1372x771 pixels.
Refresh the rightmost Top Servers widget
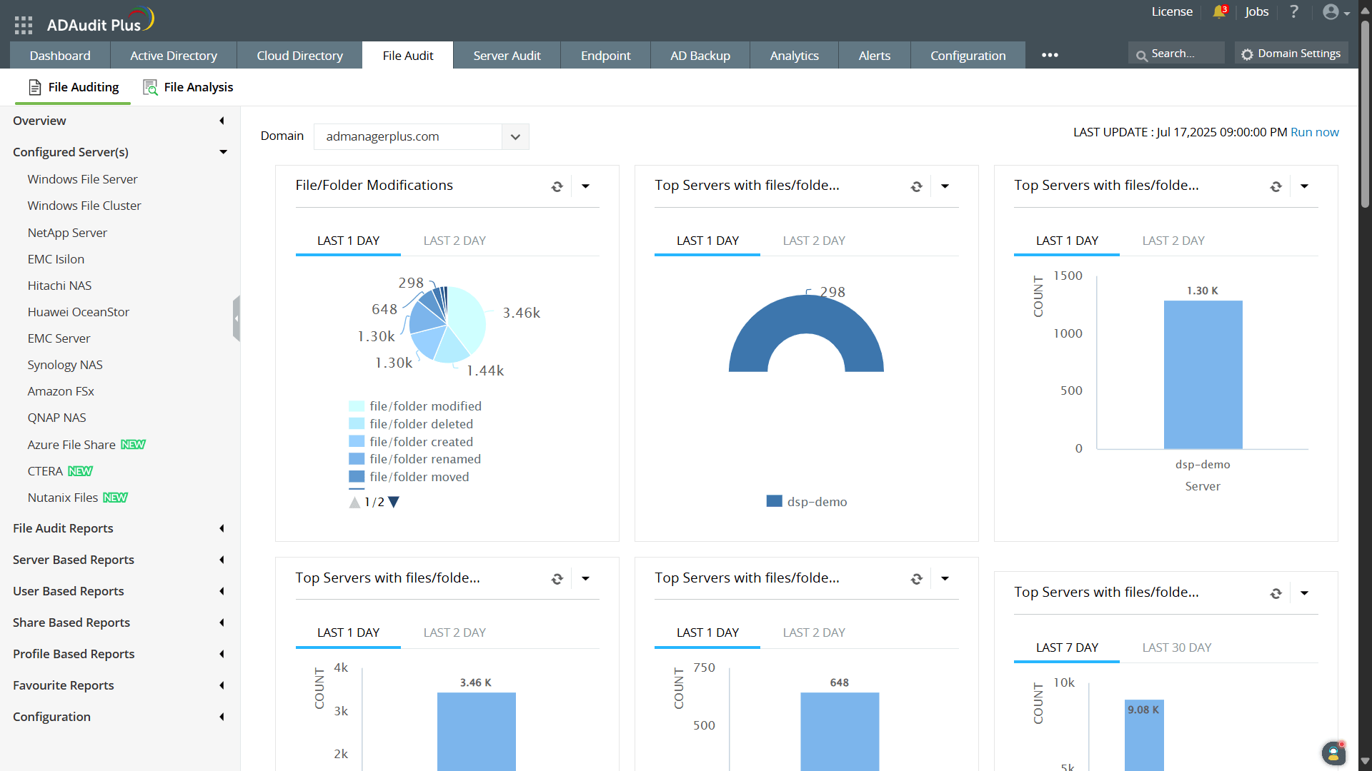pos(1277,186)
